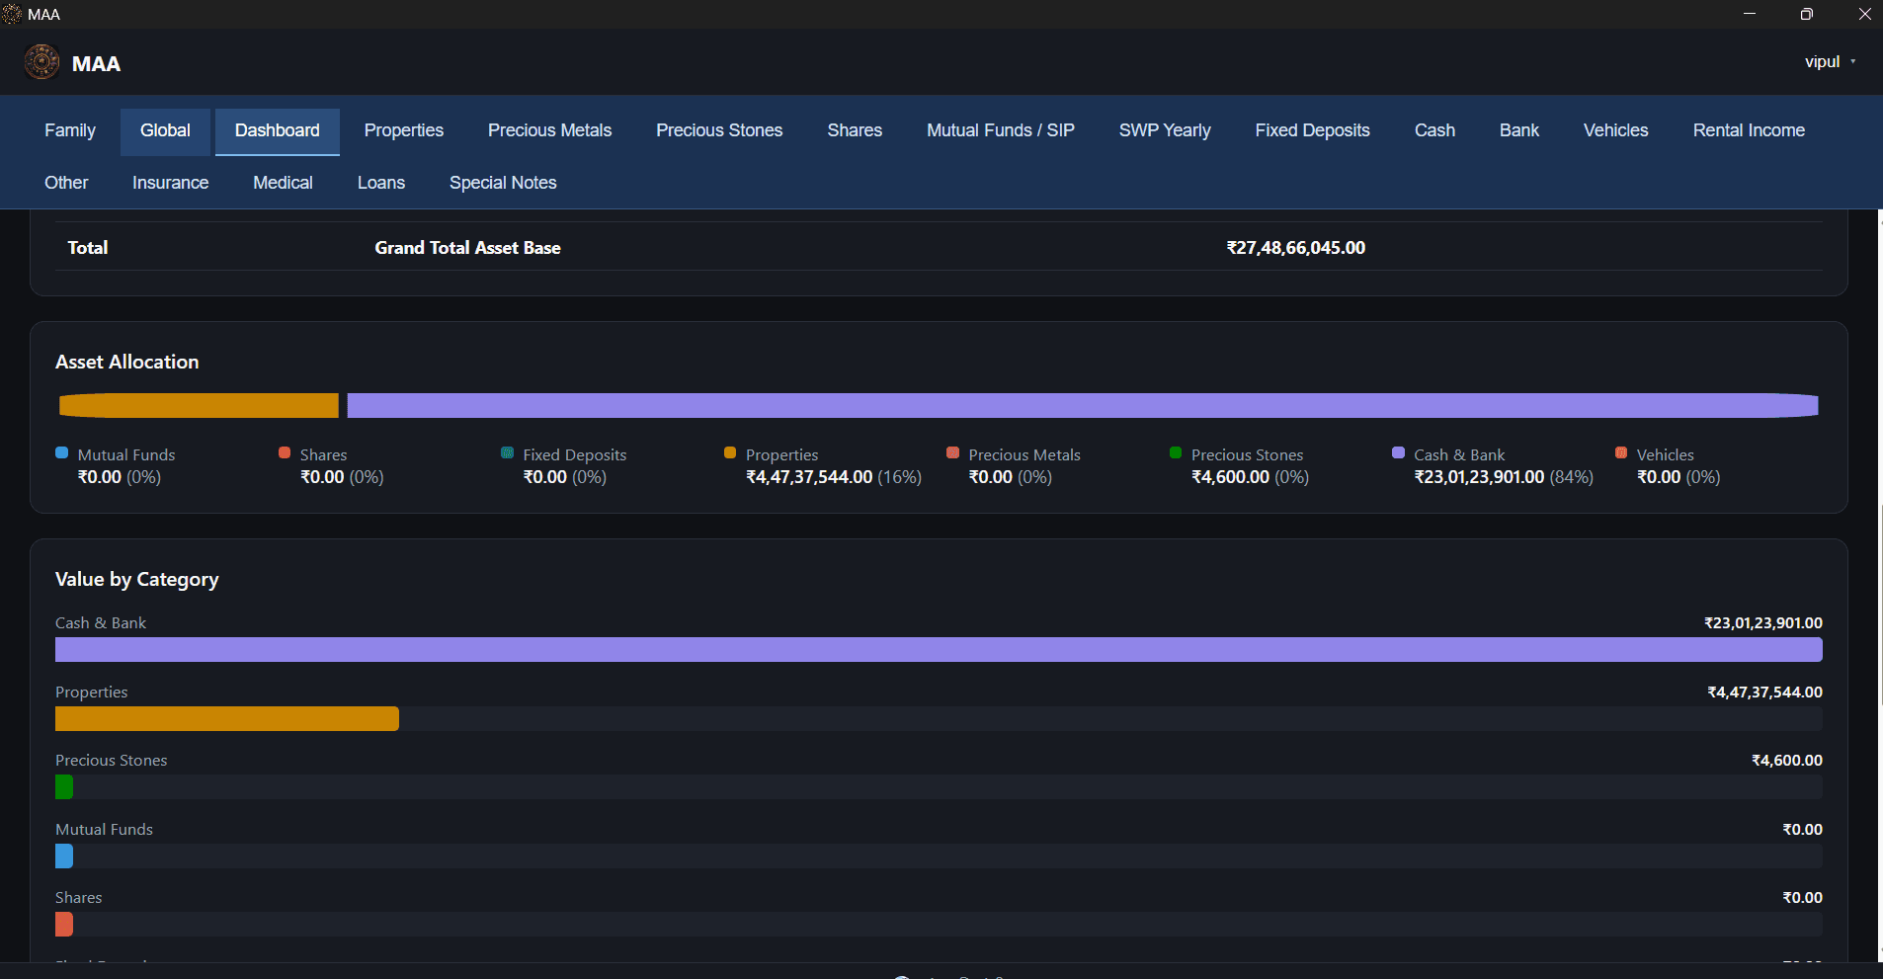Click the Precious Metals legend swatch
1883x979 pixels.
click(x=952, y=452)
